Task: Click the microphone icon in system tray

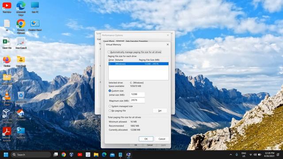Action: [x=237, y=155]
